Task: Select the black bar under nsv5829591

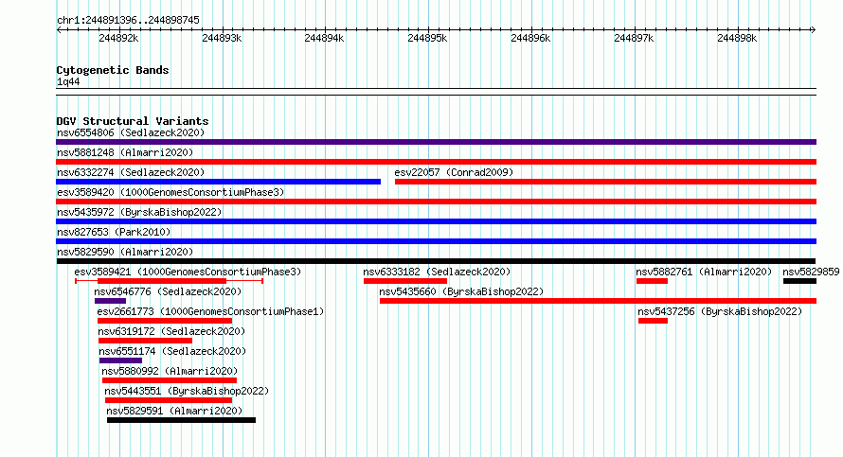Action: pos(181,420)
